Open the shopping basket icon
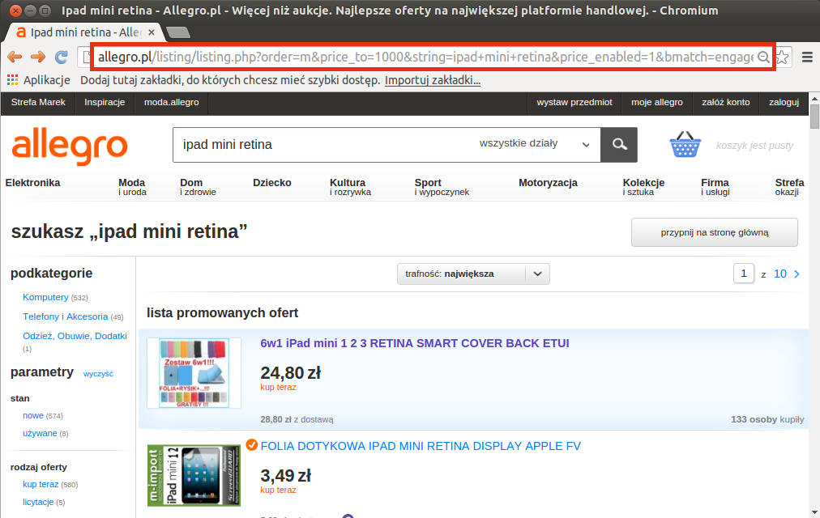This screenshot has width=820, height=518. click(685, 146)
